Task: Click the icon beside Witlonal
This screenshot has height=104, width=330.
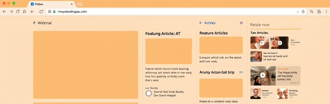Action: click(x=34, y=23)
